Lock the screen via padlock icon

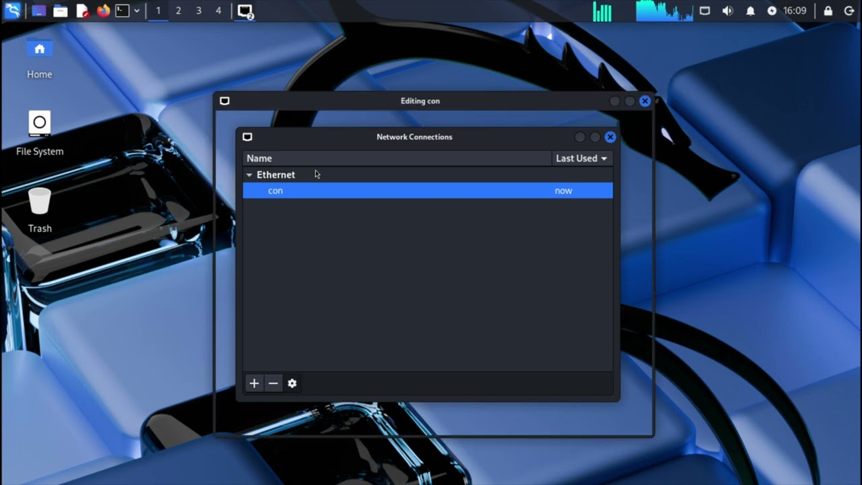point(828,11)
